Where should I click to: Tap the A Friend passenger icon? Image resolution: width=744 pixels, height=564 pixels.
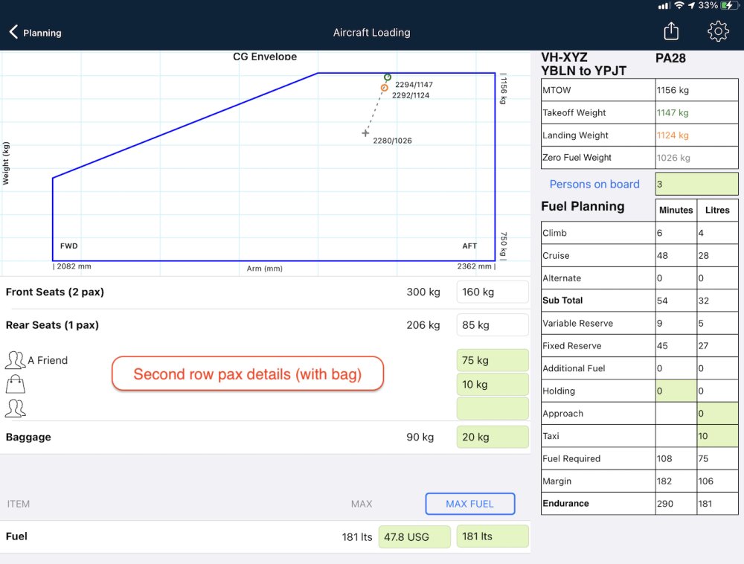pos(15,360)
